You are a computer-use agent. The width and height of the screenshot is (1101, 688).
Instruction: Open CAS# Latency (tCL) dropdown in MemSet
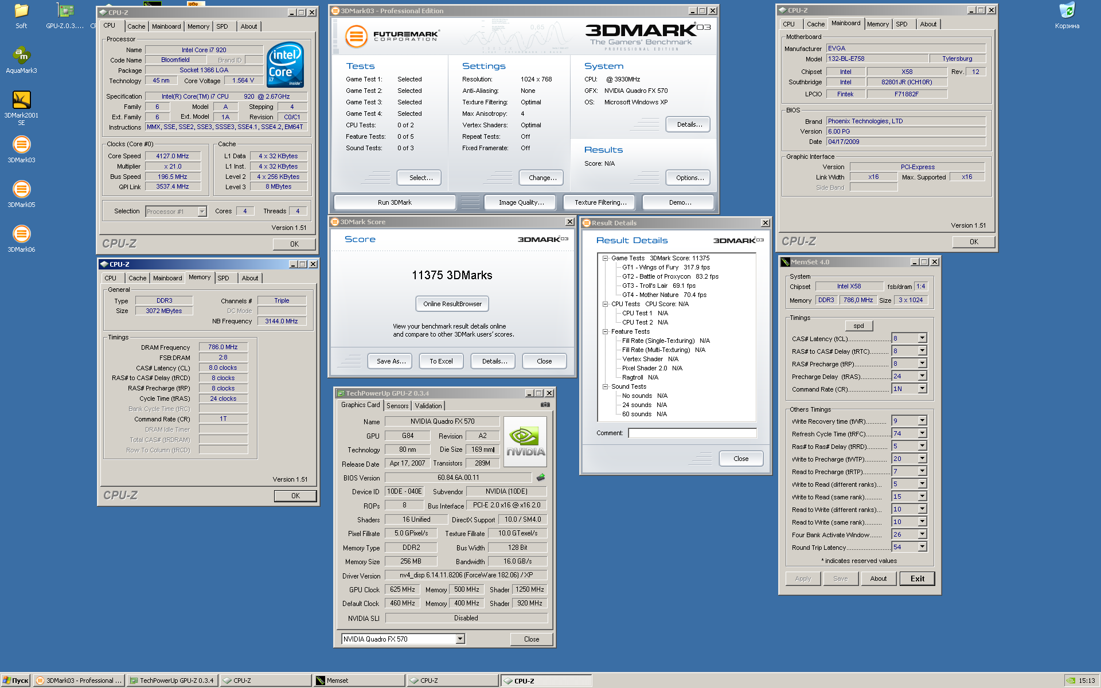tap(922, 338)
